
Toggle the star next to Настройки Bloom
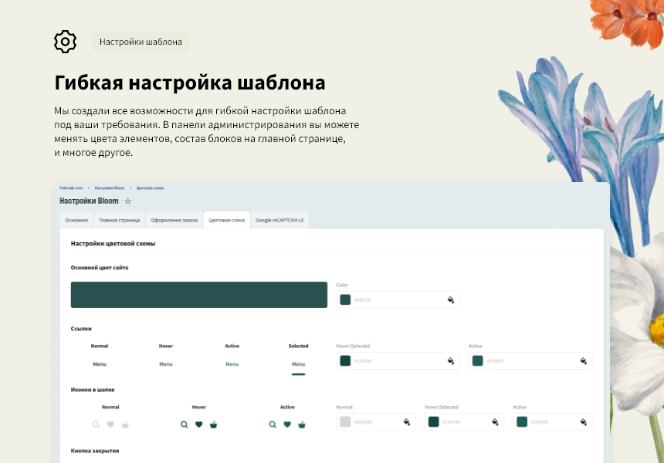point(127,200)
